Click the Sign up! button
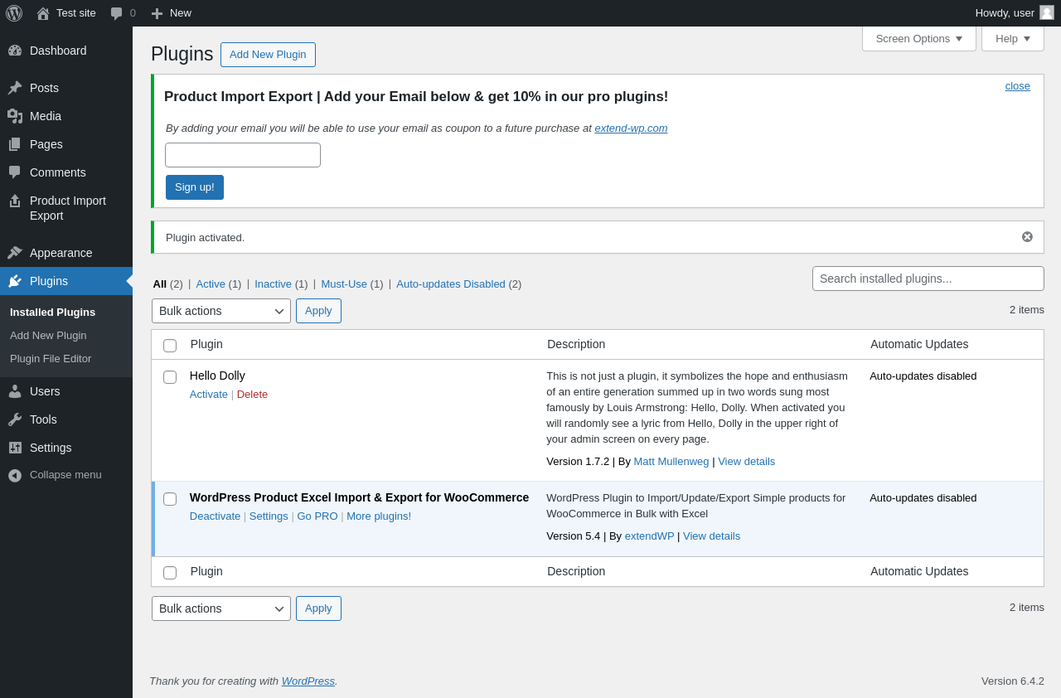This screenshot has width=1061, height=698. [195, 187]
